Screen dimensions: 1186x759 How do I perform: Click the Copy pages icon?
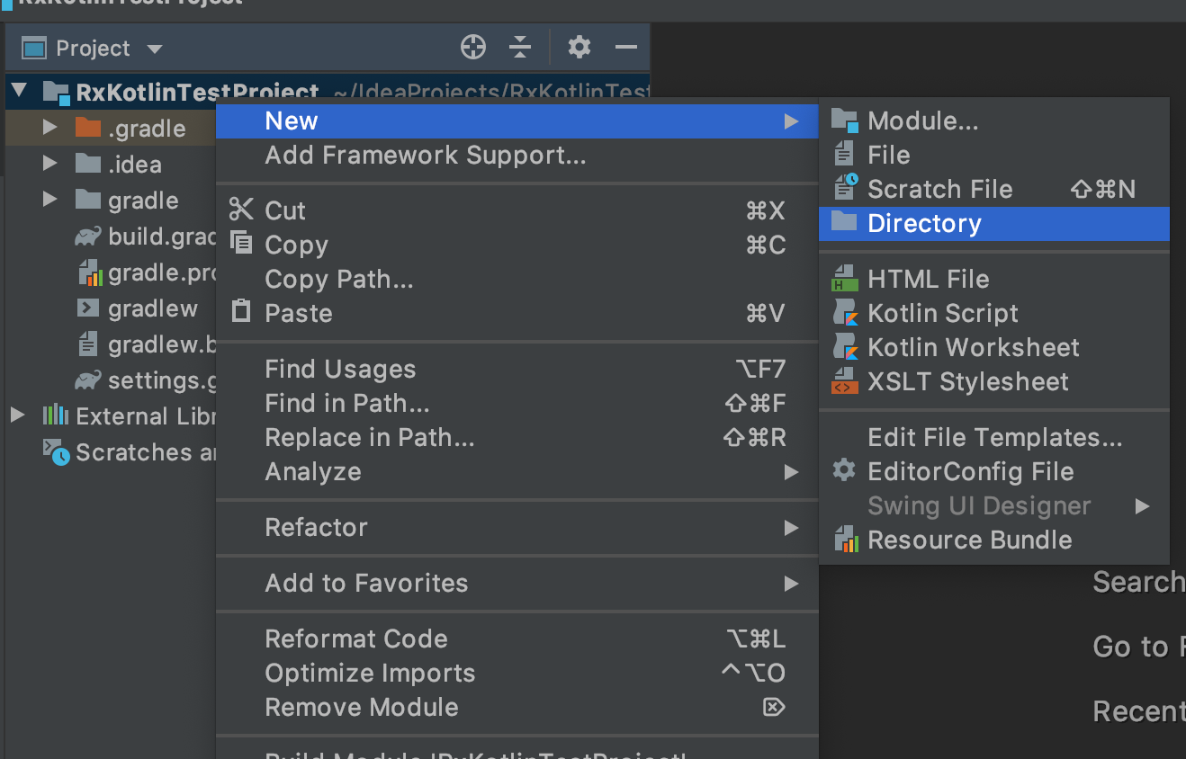[x=241, y=243]
